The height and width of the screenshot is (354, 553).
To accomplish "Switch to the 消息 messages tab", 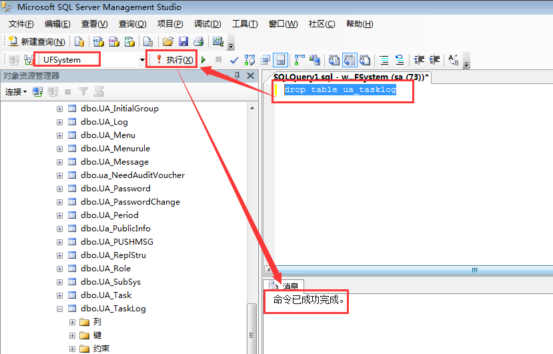I will tap(284, 286).
